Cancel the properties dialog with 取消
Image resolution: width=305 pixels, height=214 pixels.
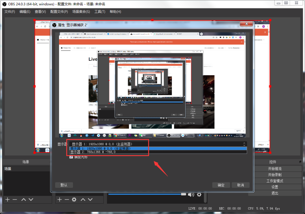tap(241, 185)
